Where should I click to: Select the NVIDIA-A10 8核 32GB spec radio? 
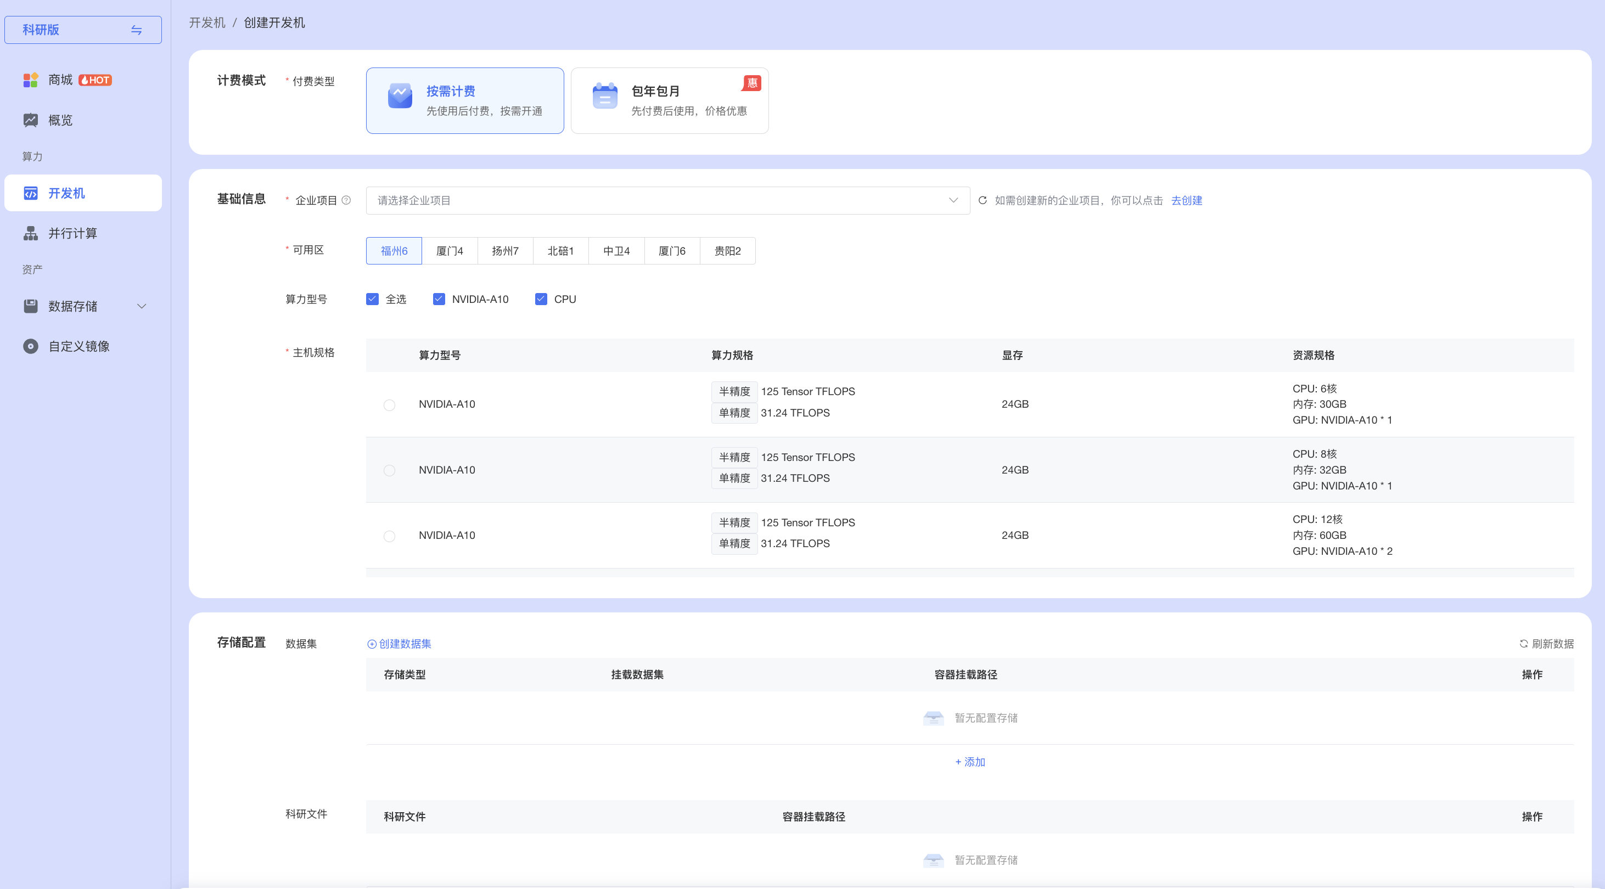389,470
